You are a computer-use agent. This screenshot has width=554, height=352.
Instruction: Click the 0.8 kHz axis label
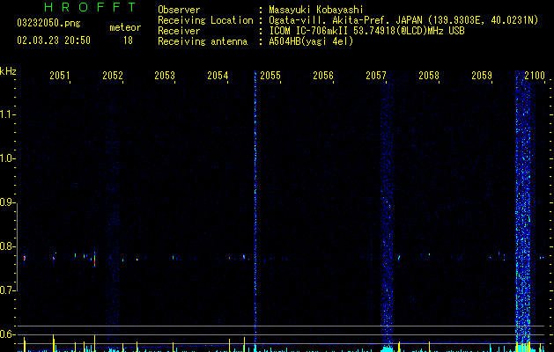7,246
